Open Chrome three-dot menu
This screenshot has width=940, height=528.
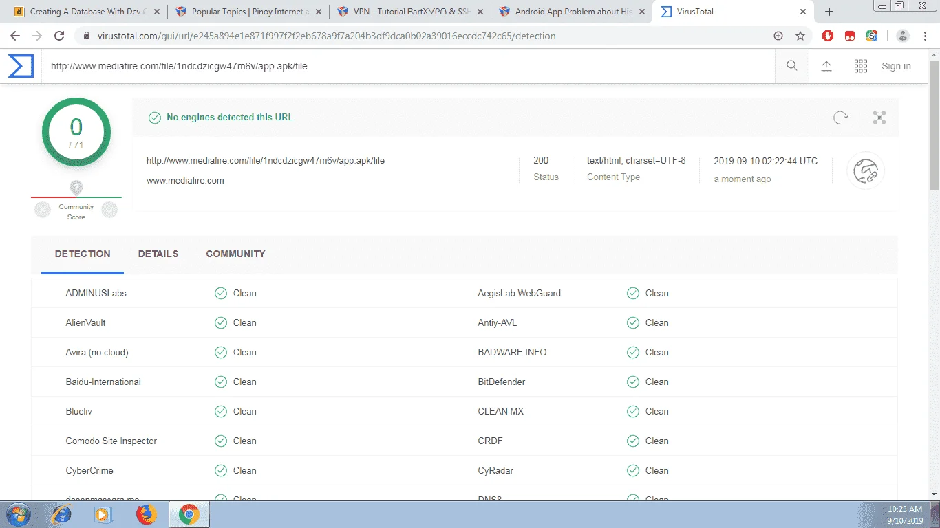coord(926,36)
